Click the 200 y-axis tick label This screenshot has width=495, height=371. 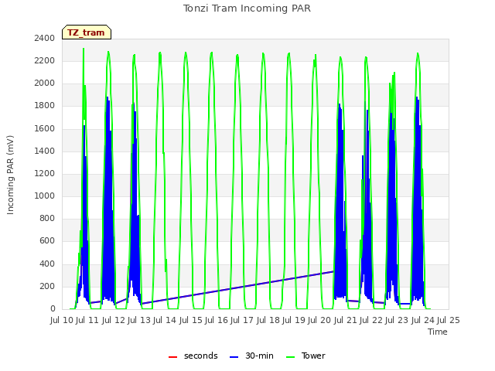(x=47, y=286)
